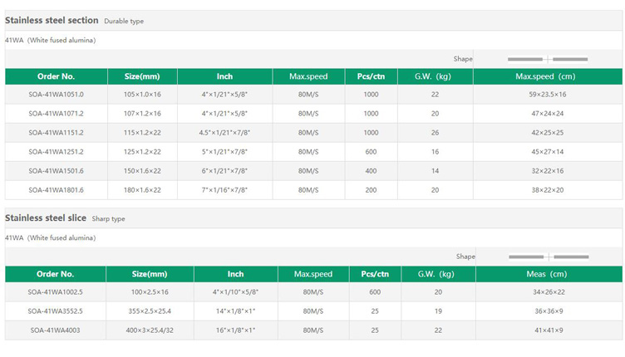Select order SOA-41WA1151.2

(x=56, y=133)
